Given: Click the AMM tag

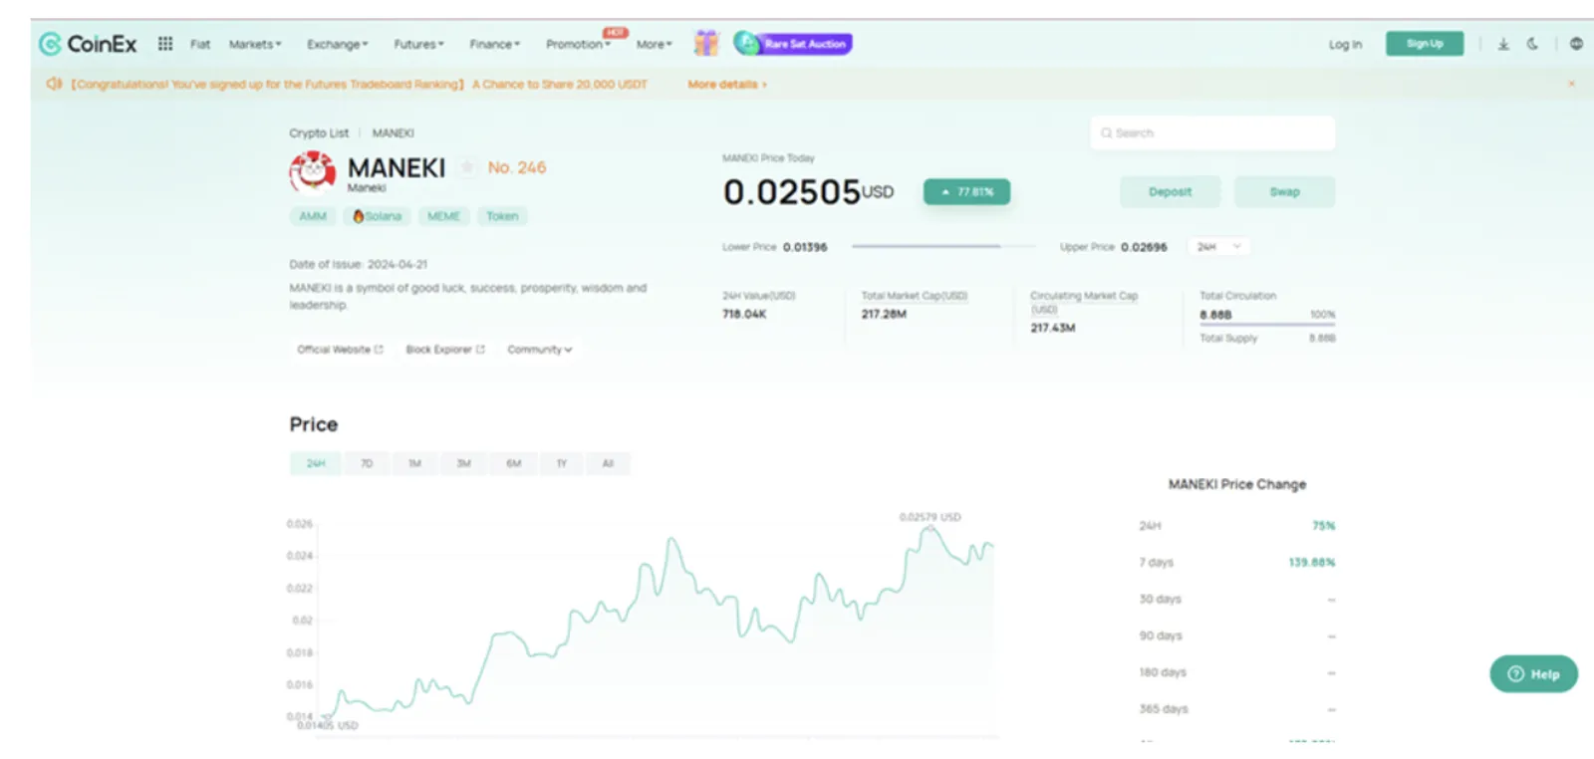Looking at the screenshot, I should (313, 216).
